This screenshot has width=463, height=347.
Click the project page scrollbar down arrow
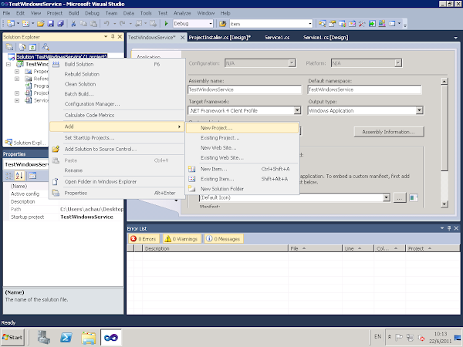click(444, 204)
